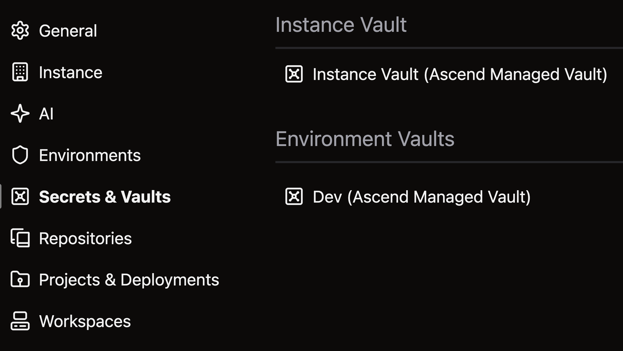The image size is (623, 351).
Task: Click the Environments shield icon
Action: click(20, 155)
